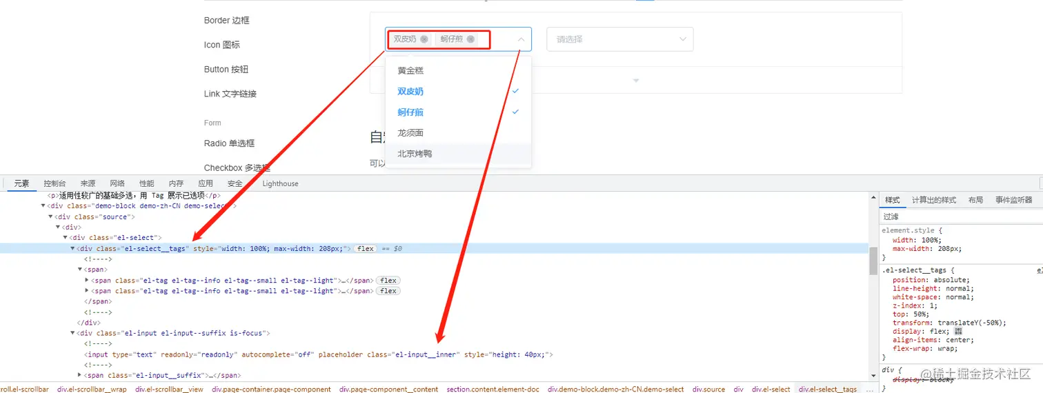Select the <p> 适用性较广的基础多选 DOM row
Viewport: 1043px width, 393px height.
pyautogui.click(x=435, y=195)
